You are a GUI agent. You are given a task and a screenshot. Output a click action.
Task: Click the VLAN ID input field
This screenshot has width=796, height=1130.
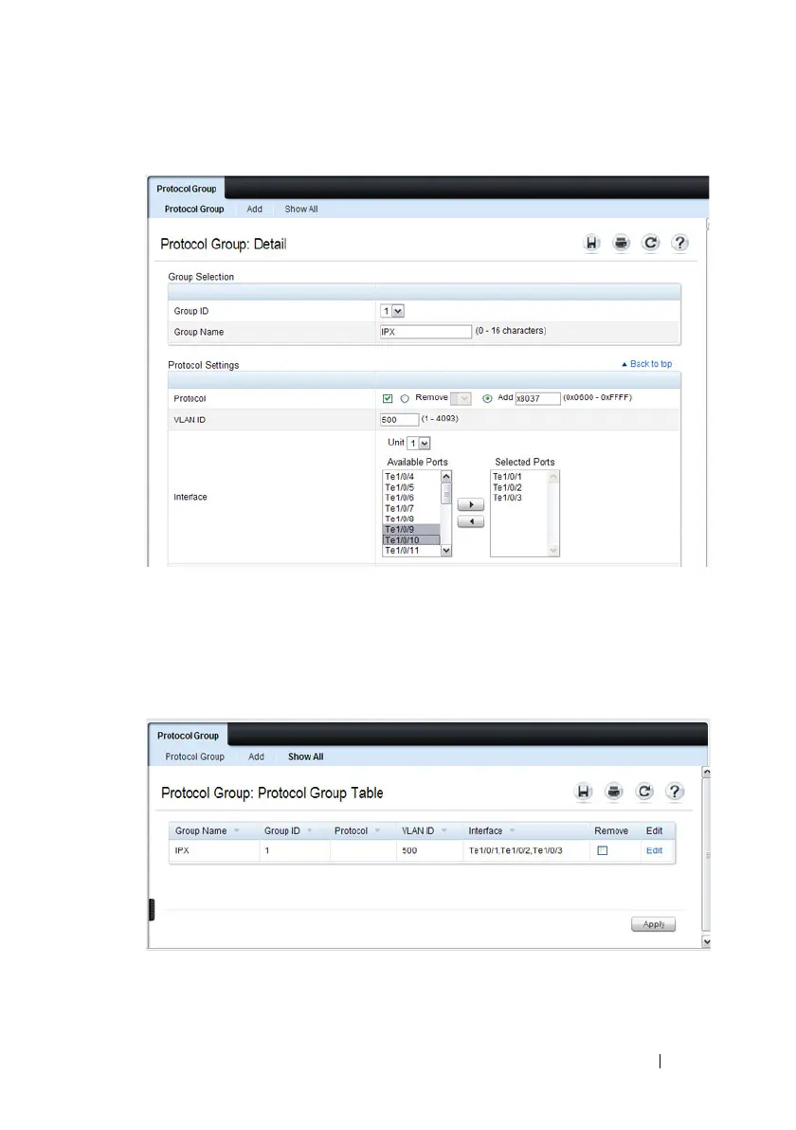[x=399, y=419]
